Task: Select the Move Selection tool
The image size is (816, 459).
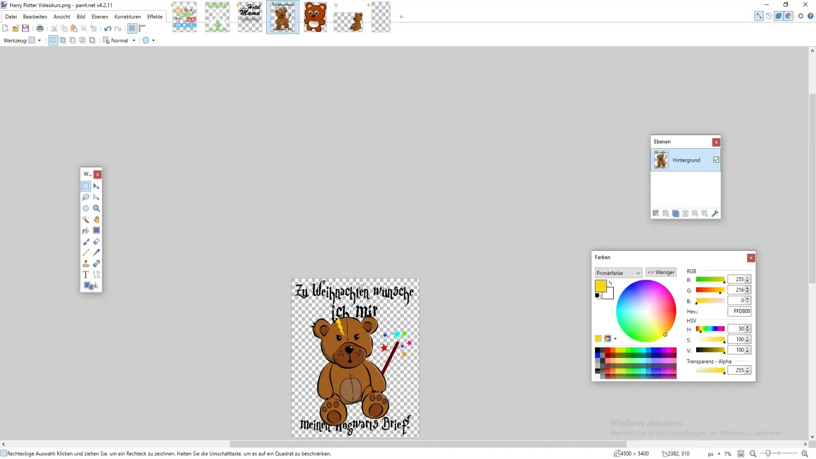Action: point(96,197)
